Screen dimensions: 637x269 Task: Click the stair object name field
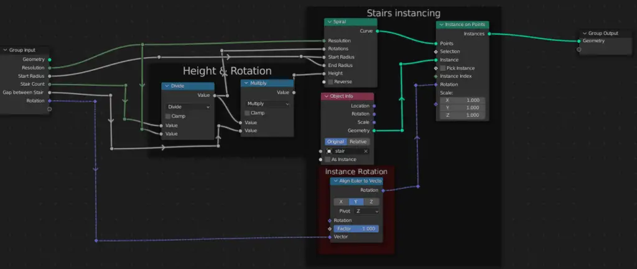click(347, 152)
